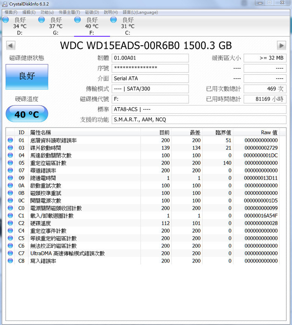This screenshot has height=325, width=292.
Task: Click status orb for attribute C0
Action: [x=10, y=208]
